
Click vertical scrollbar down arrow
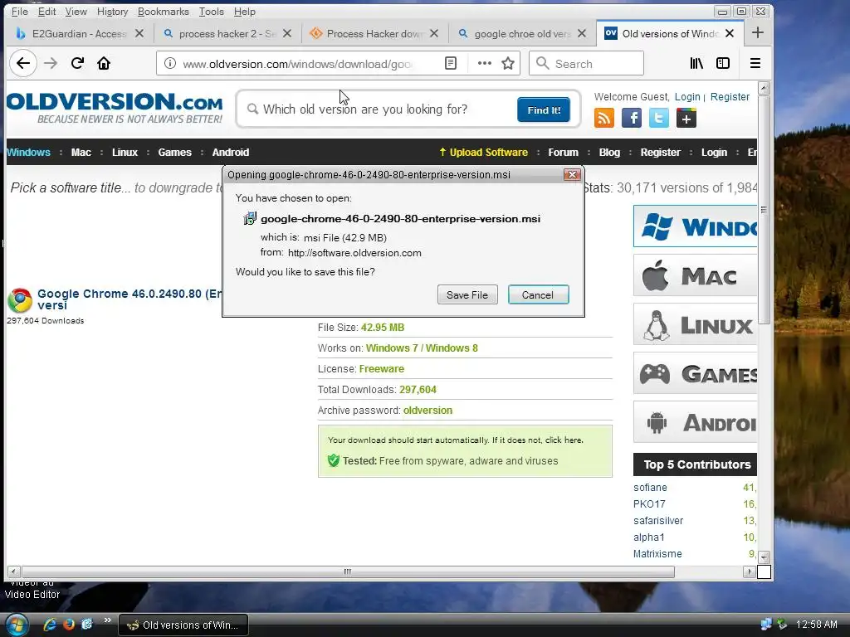pos(764,557)
